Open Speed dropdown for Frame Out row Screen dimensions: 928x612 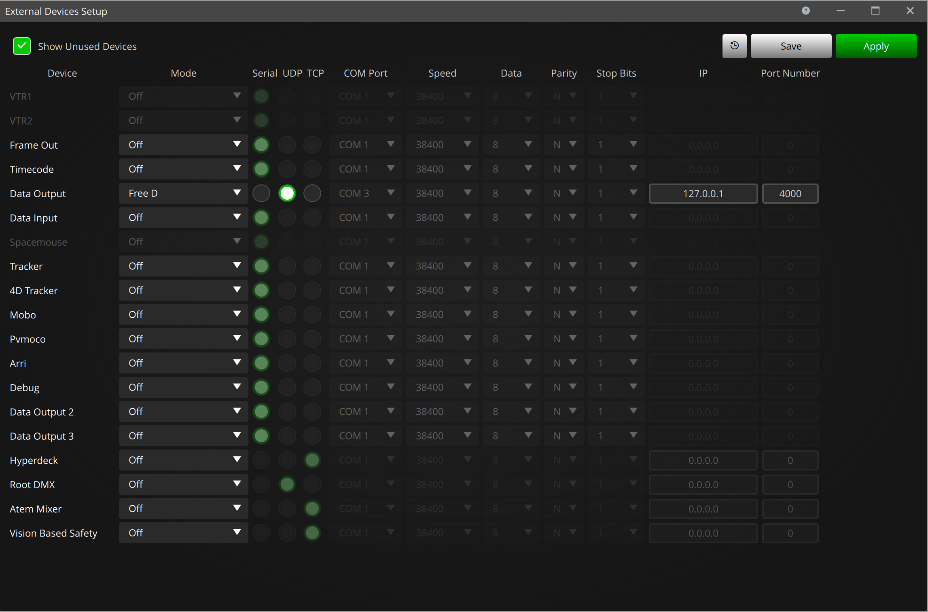443,145
